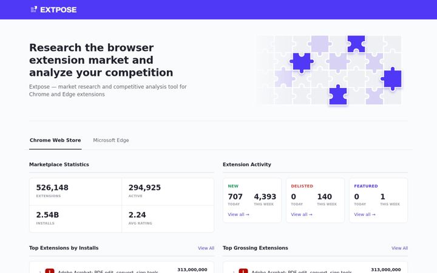Select the 2.24 avg rating statistic
437x273 pixels.
click(168, 219)
